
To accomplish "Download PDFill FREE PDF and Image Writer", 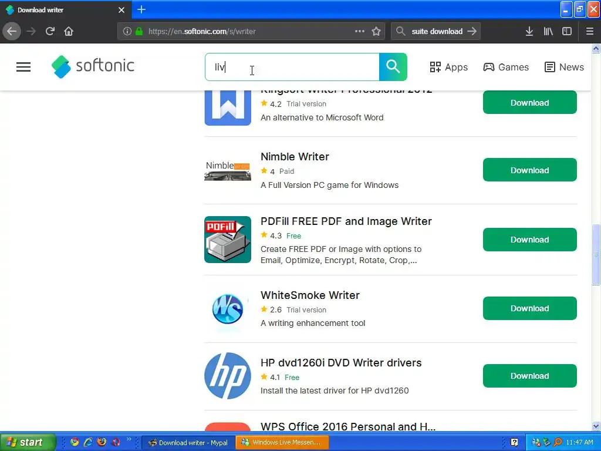I will (530, 240).
